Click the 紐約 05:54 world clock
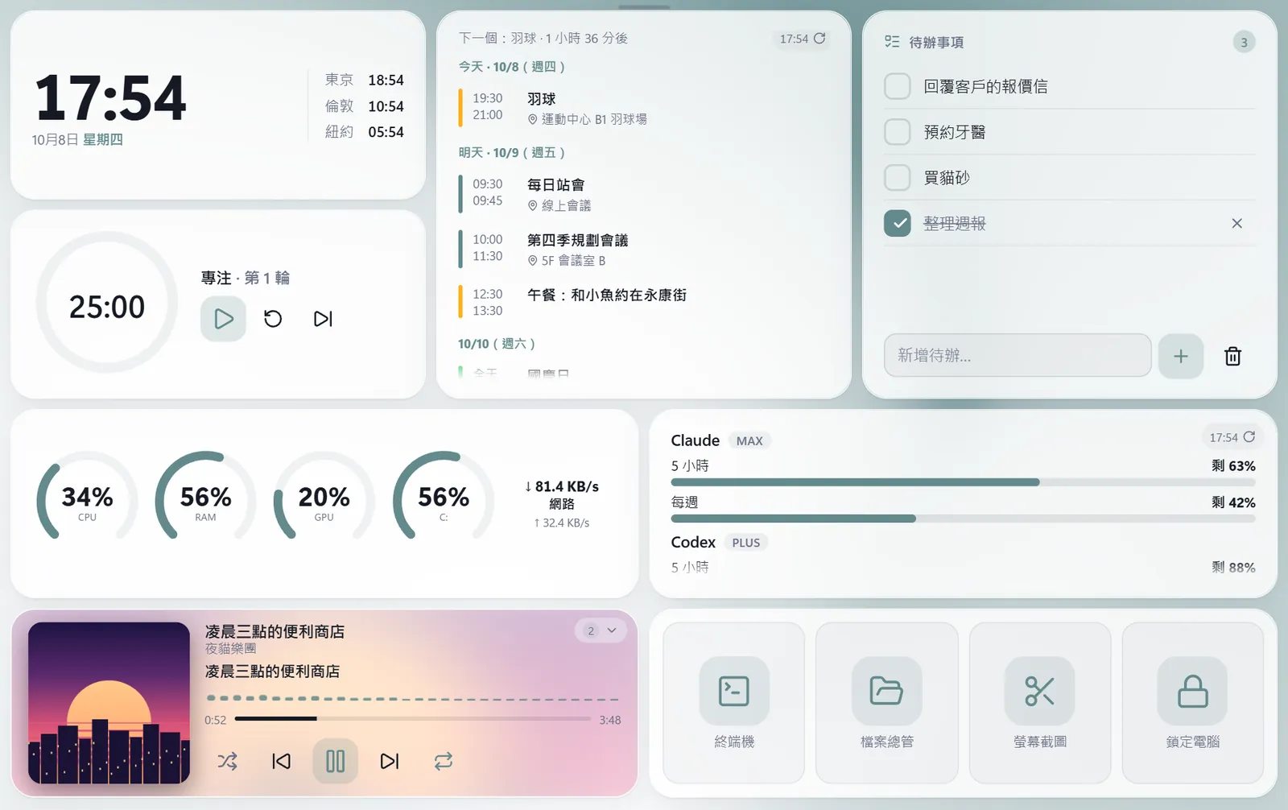This screenshot has width=1288, height=810. pos(364,132)
